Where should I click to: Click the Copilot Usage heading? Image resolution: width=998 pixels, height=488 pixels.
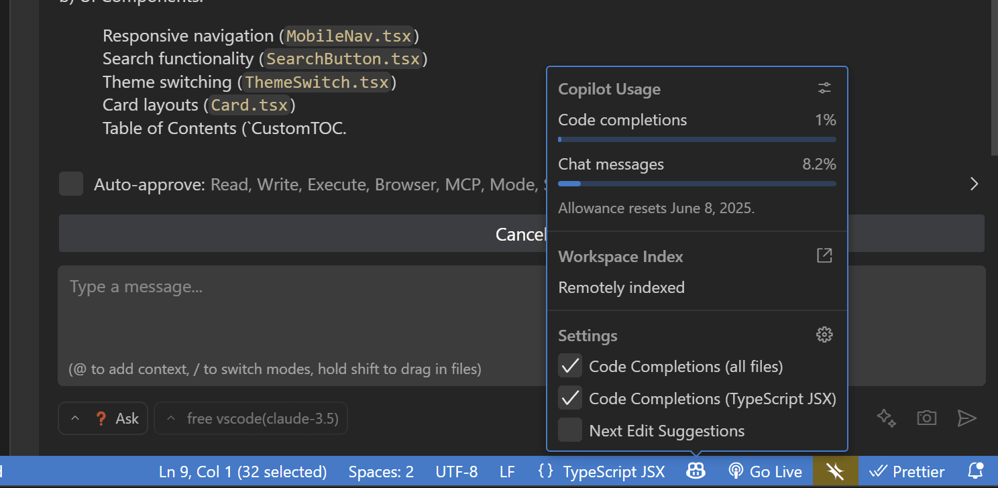pyautogui.click(x=609, y=89)
